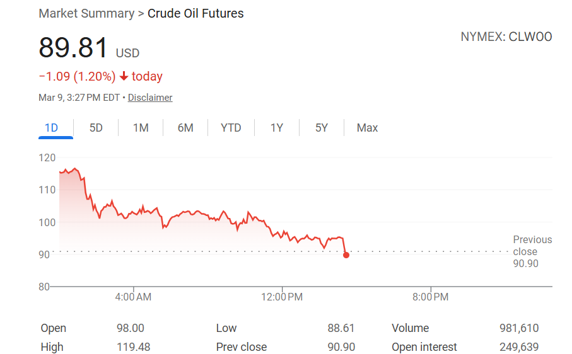Click the red down arrow icon

pyautogui.click(x=124, y=76)
